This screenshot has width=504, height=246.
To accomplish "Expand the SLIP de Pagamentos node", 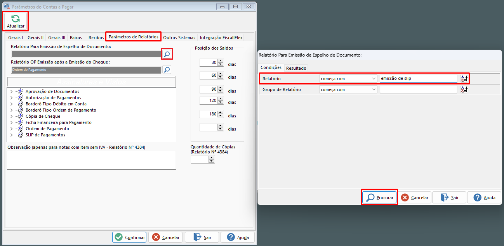I will click(11, 135).
